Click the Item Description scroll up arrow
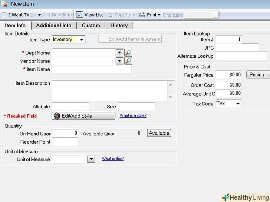 pyautogui.click(x=171, y=84)
